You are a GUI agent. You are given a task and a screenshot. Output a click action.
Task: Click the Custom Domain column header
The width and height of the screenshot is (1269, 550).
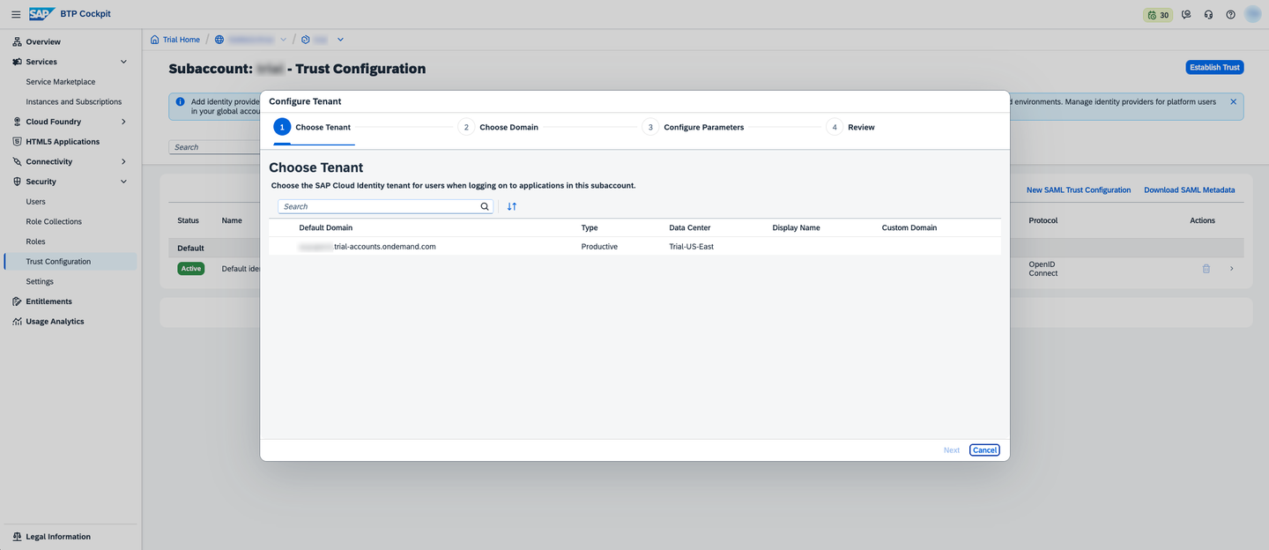tap(909, 227)
